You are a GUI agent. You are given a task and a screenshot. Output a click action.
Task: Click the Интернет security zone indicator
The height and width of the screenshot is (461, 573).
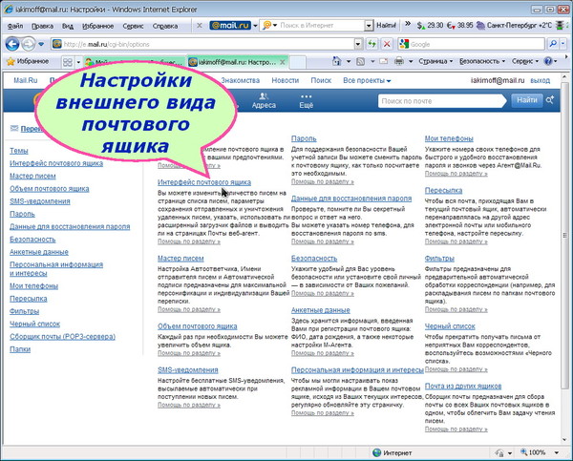(393, 452)
